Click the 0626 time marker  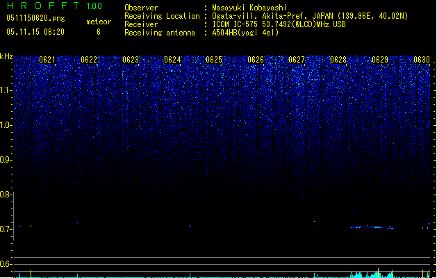pyautogui.click(x=256, y=60)
